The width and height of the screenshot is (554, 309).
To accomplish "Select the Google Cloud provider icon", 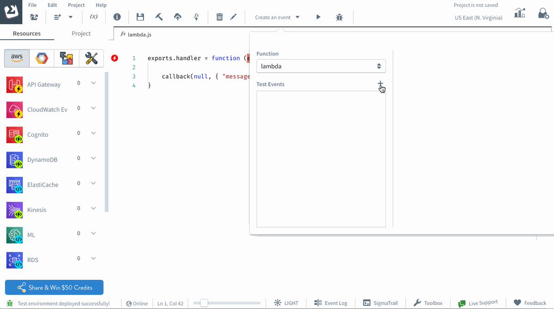I will click(x=42, y=58).
